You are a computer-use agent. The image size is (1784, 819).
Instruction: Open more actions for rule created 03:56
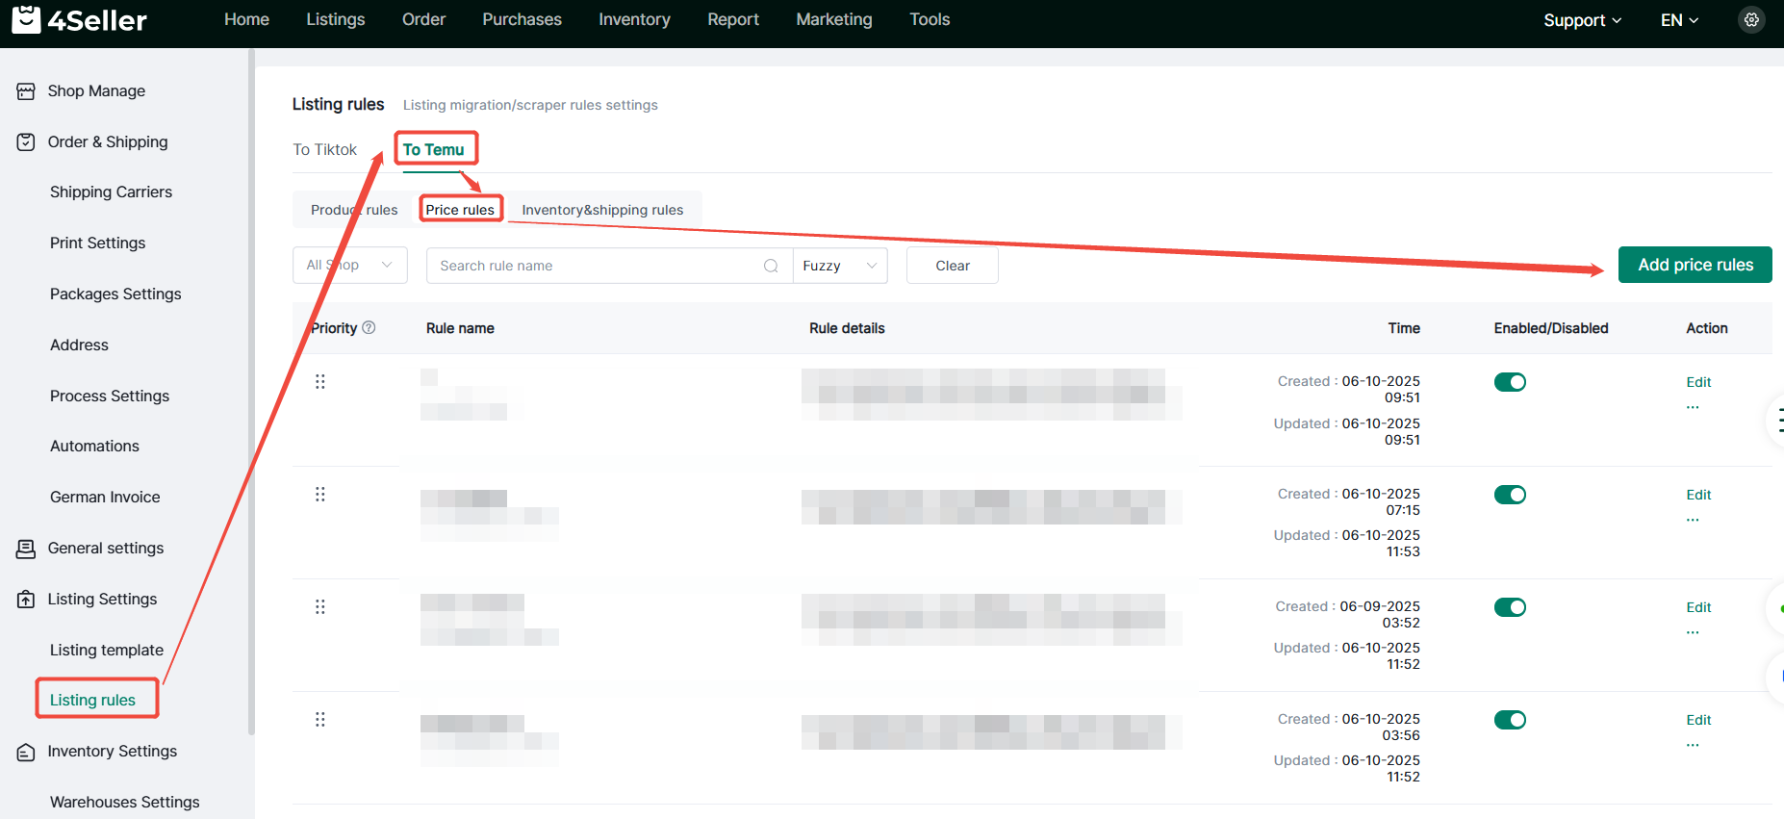(1693, 745)
